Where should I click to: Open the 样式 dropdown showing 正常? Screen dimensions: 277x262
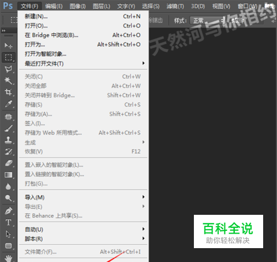(207, 21)
